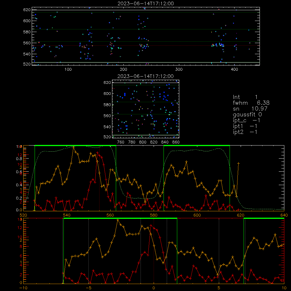Click x-axis label 840 in middle panel
Viewport: 291px width, 291px height.
(165, 142)
